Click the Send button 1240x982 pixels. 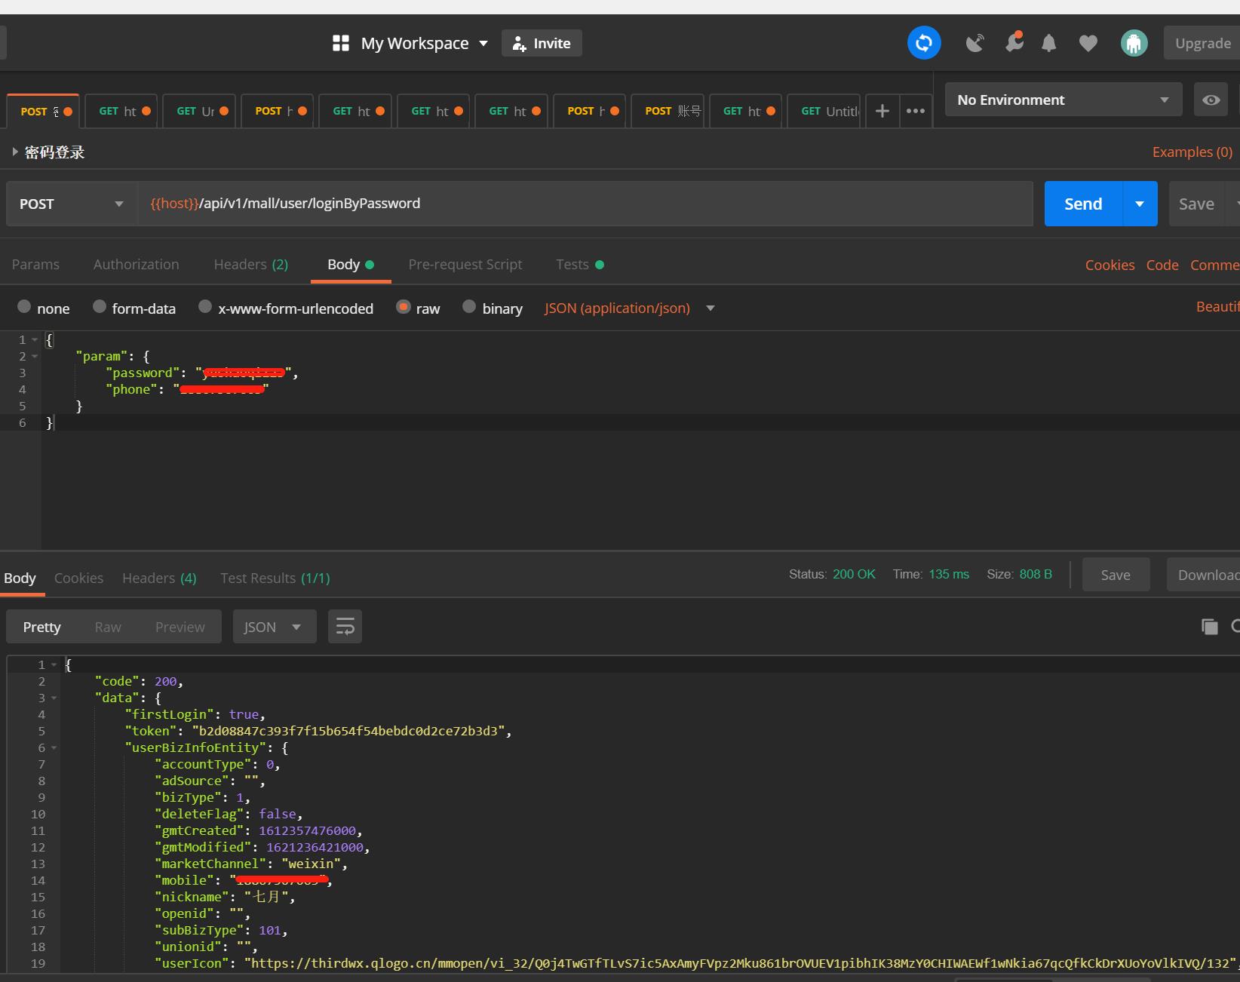tap(1083, 204)
